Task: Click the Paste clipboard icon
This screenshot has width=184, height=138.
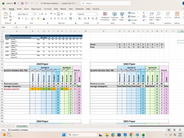Action: tap(6, 14)
